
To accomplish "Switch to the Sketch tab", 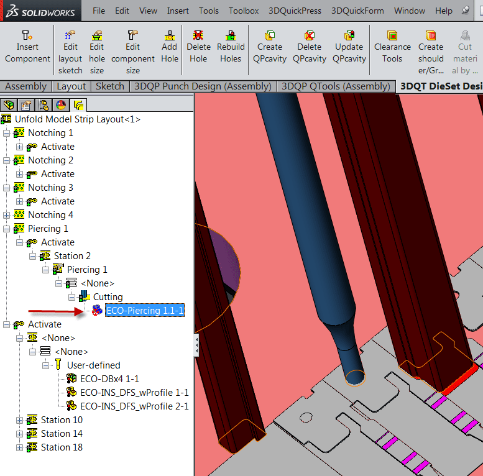I will [x=109, y=86].
